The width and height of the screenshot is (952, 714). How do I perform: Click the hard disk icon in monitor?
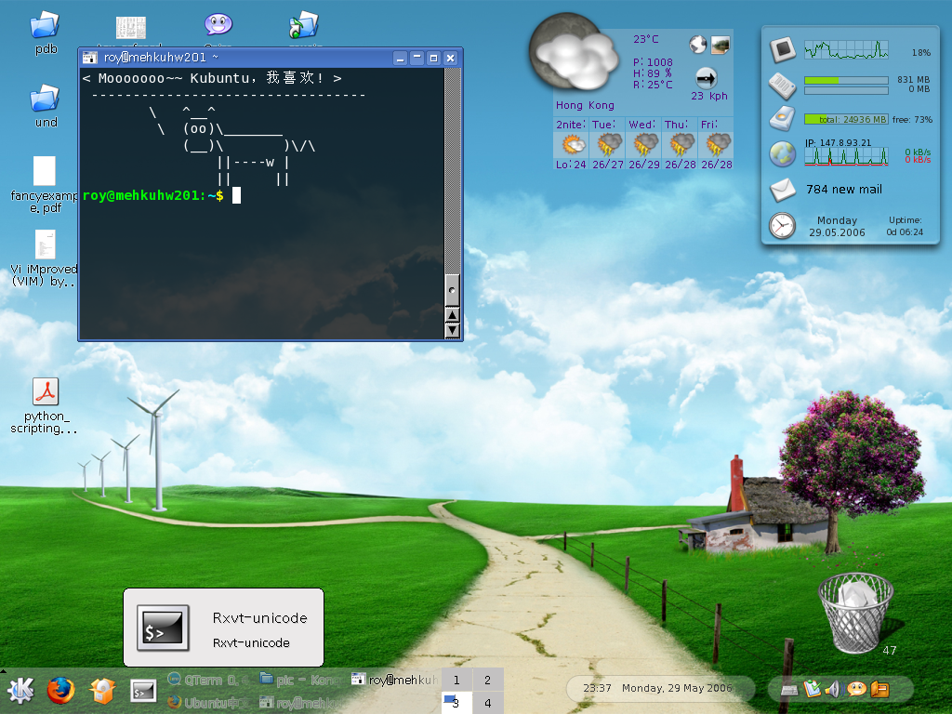tap(783, 118)
